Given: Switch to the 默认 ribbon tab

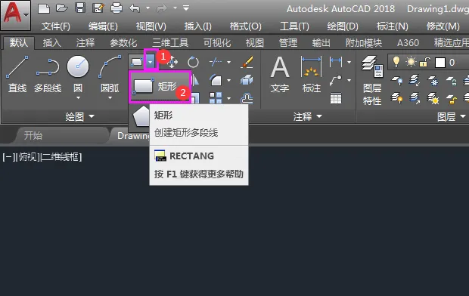Looking at the screenshot, I should click(x=19, y=43).
